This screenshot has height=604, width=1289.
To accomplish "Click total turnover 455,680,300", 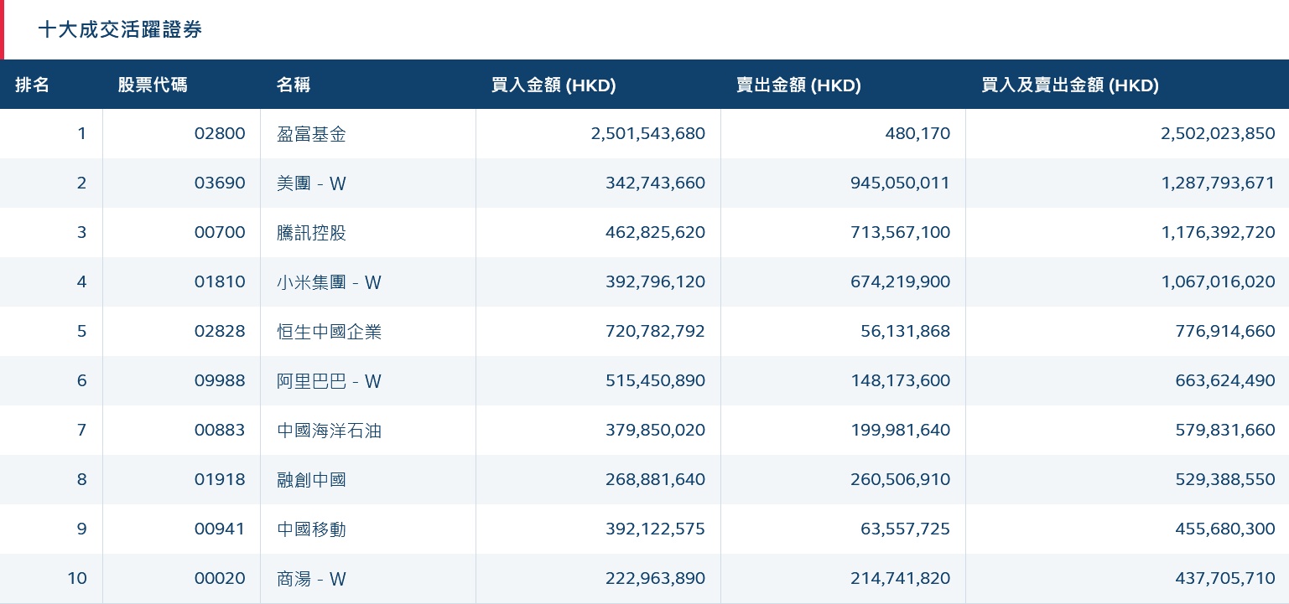I will coord(1226,529).
